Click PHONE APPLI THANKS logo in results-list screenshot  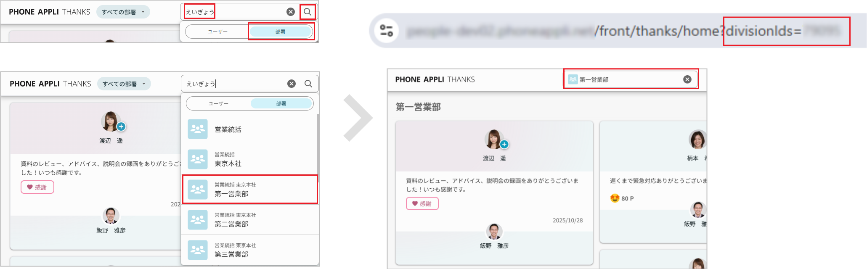[x=50, y=84]
